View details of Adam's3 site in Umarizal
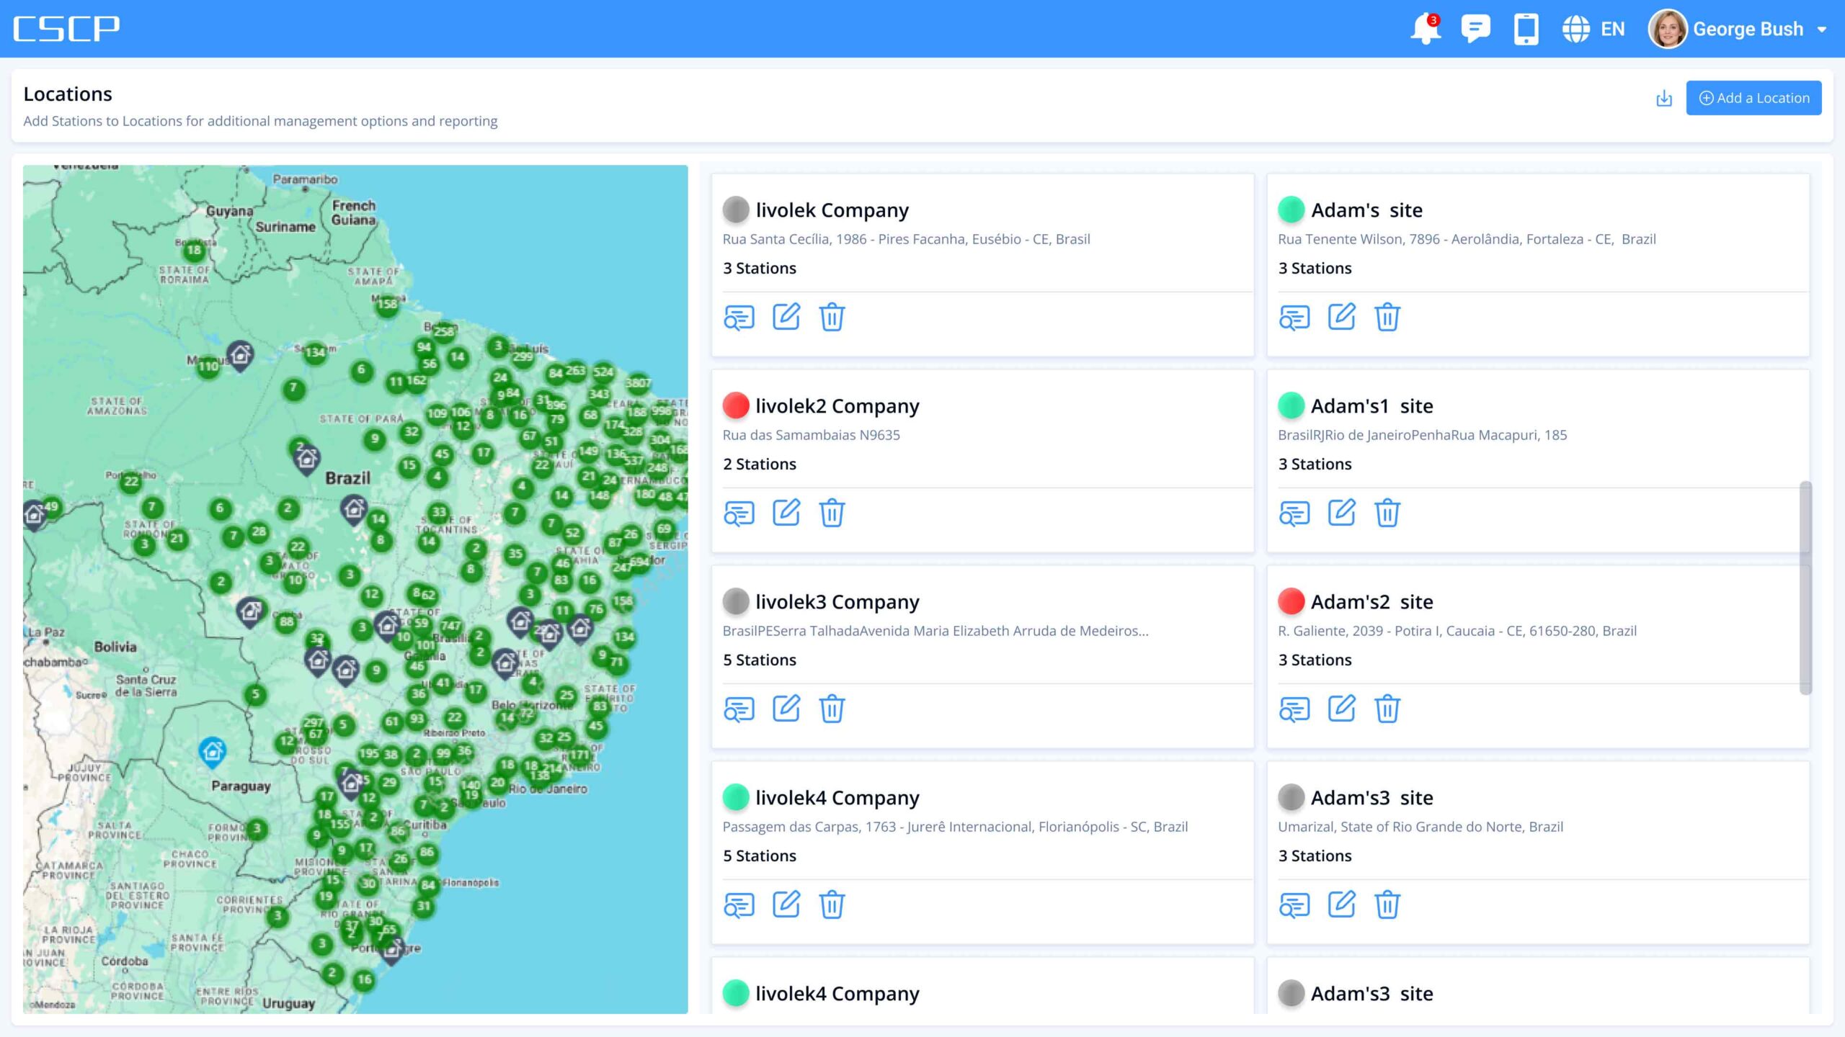This screenshot has width=1845, height=1037. coord(1294,904)
